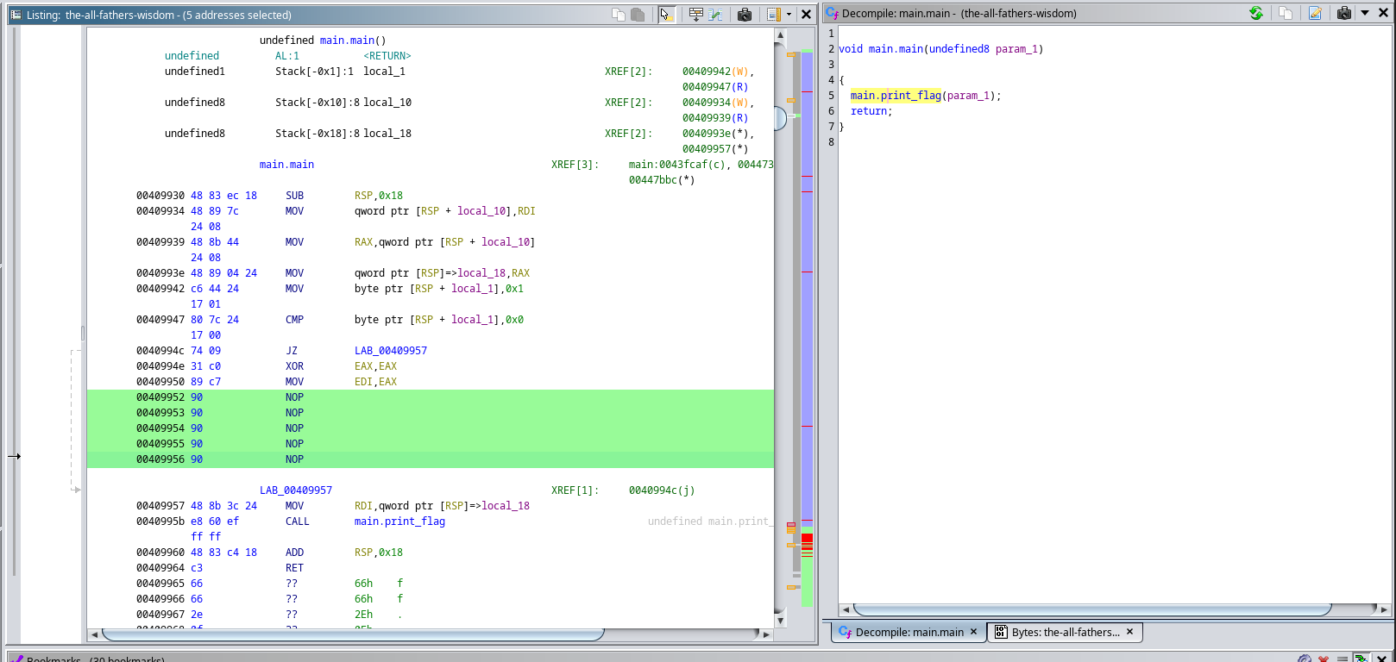Close the Decompile panel
The image size is (1396, 662).
[x=1382, y=13]
